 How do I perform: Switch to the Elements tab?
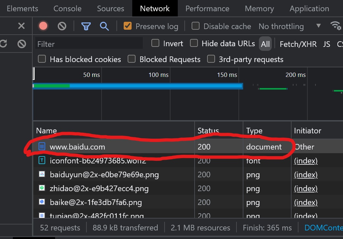click(x=22, y=9)
